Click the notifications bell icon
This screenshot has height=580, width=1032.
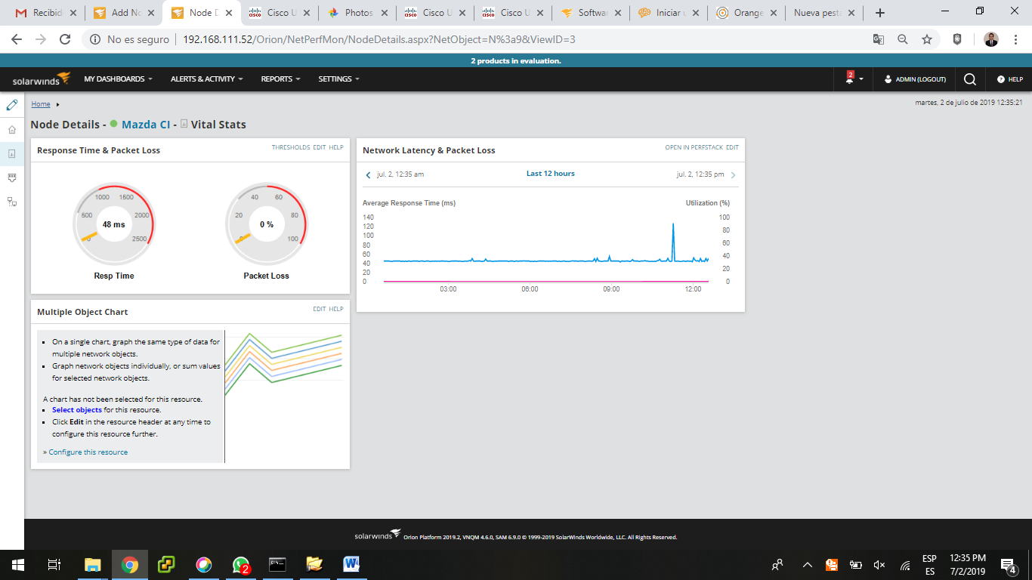pos(850,79)
